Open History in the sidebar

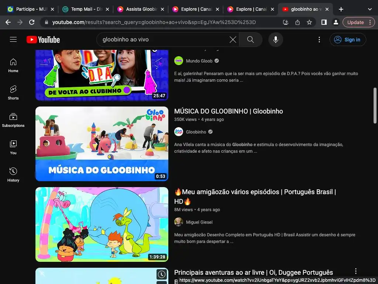(13, 175)
